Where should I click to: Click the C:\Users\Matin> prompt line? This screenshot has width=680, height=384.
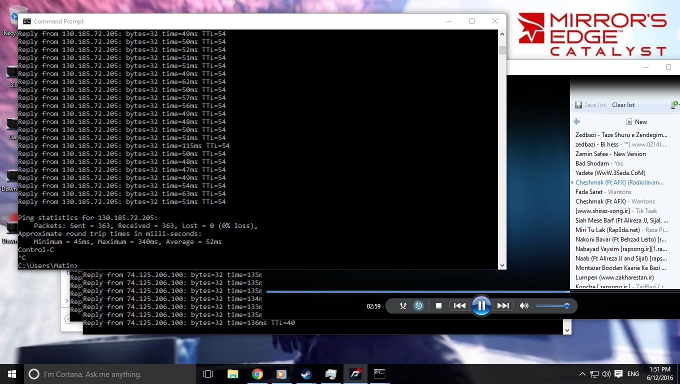tap(48, 265)
